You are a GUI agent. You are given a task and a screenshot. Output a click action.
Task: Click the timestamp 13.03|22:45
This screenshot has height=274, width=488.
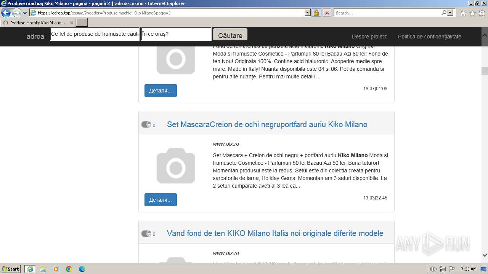coord(375,198)
